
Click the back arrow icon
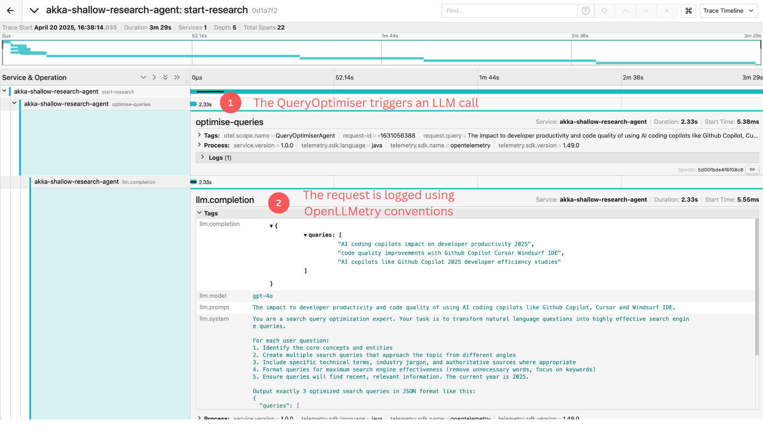pyautogui.click(x=10, y=11)
